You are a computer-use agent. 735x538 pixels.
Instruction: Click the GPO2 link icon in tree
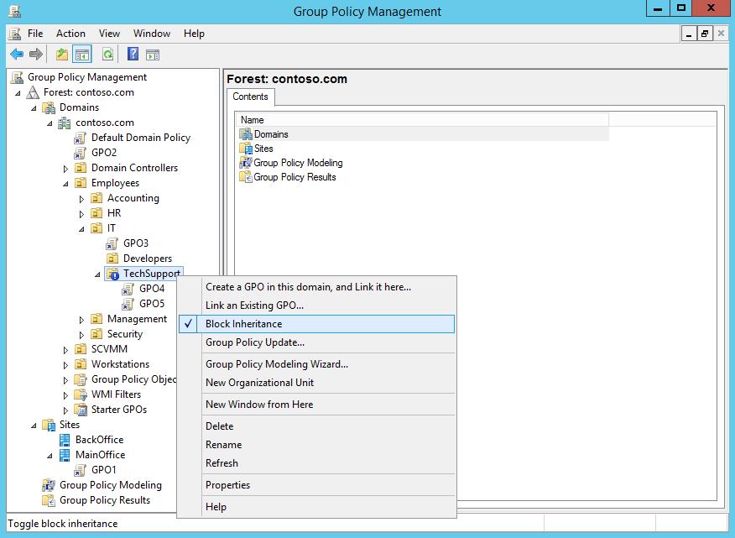pos(81,153)
